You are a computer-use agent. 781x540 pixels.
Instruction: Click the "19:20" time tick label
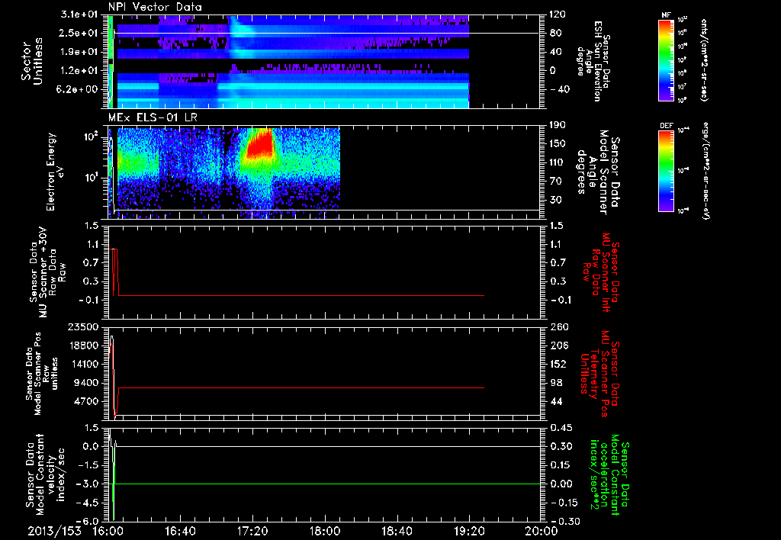[x=469, y=531]
